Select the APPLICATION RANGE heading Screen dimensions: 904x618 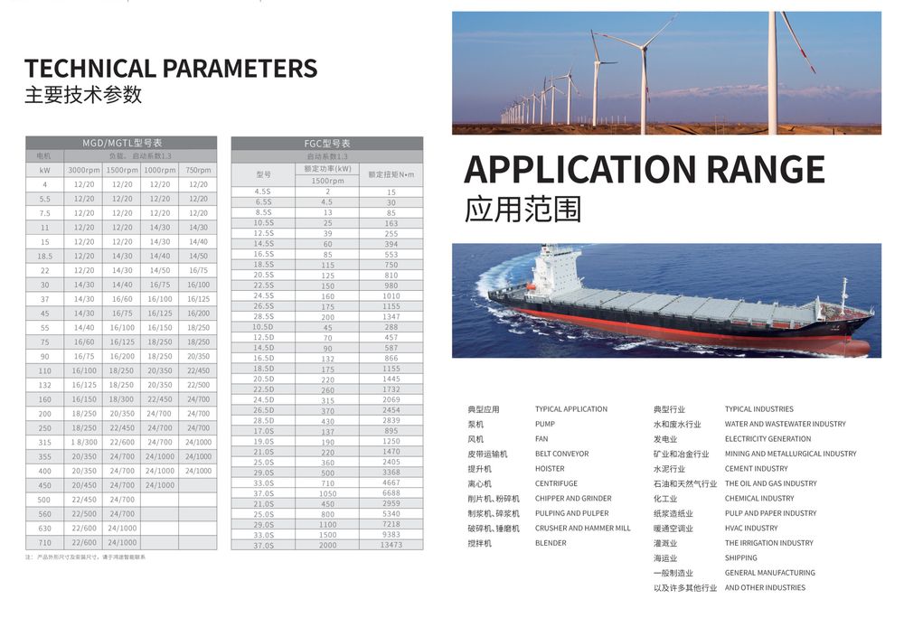(644, 170)
